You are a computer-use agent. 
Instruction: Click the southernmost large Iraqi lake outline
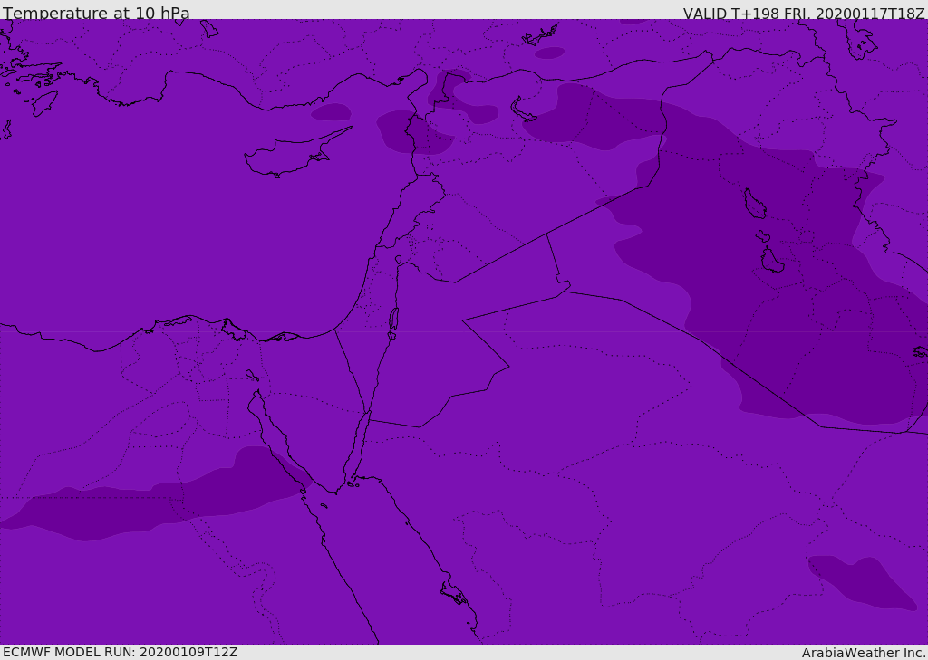coord(772,261)
